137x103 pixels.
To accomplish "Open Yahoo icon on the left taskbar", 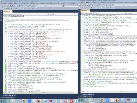I will coord(51,101).
